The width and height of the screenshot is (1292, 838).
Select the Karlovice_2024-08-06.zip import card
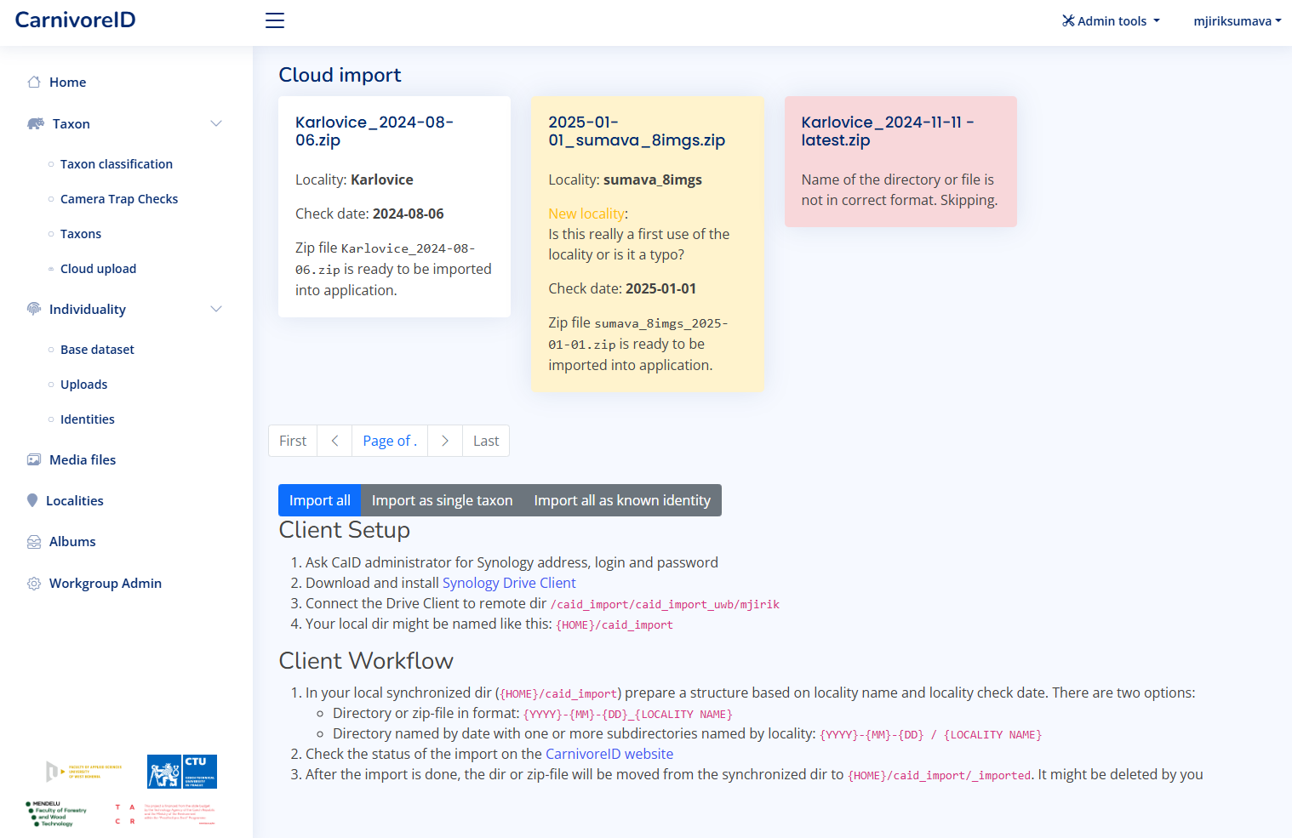(x=394, y=207)
